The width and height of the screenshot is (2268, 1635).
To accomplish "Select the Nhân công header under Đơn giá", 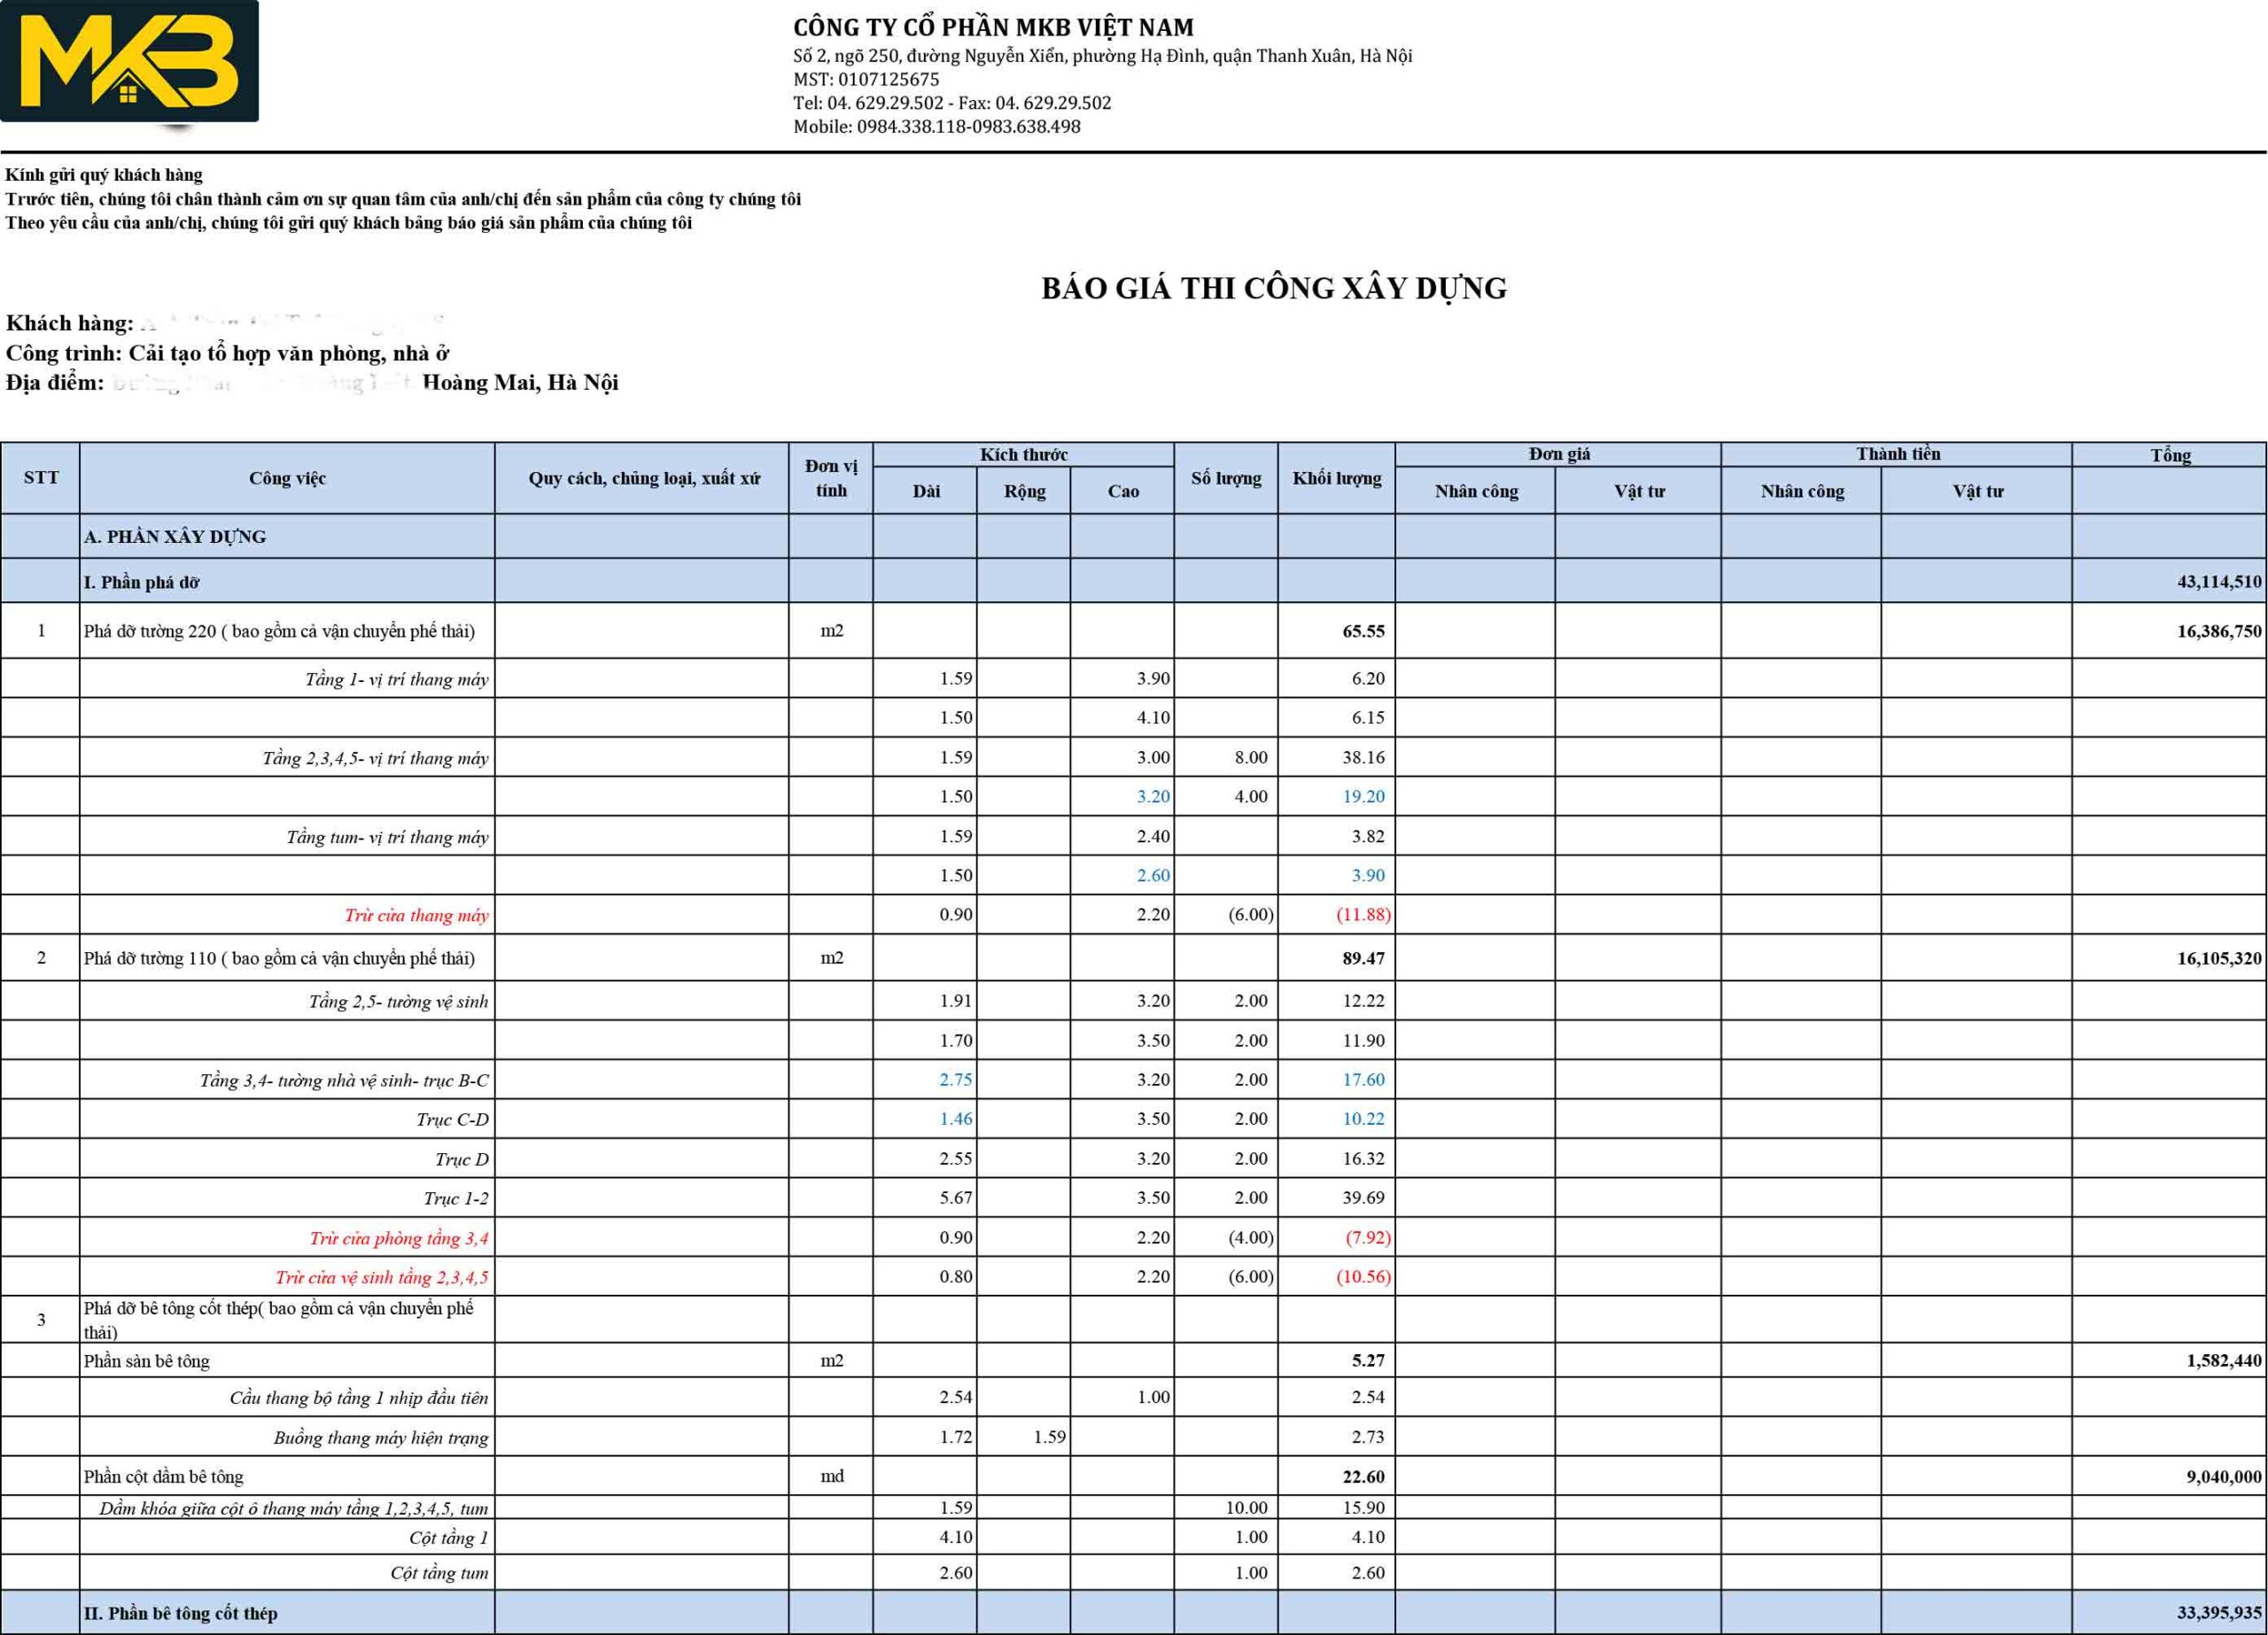I will tap(1476, 491).
